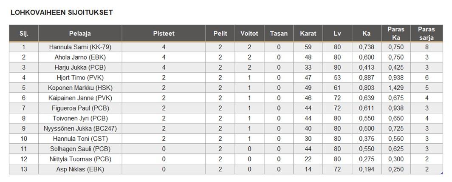This screenshot has height=182, width=452.
Task: Click the Voitot column header
Action: click(x=249, y=33)
